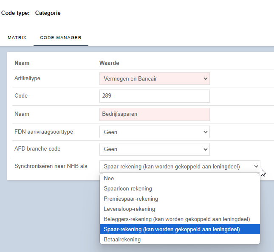This screenshot has height=252, width=274.
Task: Select Beleggers-rekening option in the dropdown list
Action: 180,219
